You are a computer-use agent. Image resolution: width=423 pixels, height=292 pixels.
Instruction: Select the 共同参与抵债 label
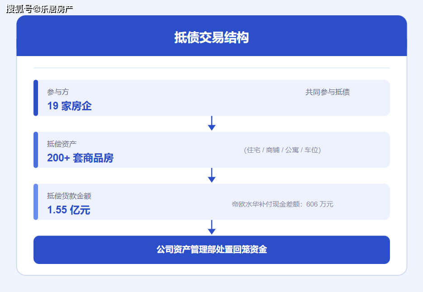click(328, 92)
